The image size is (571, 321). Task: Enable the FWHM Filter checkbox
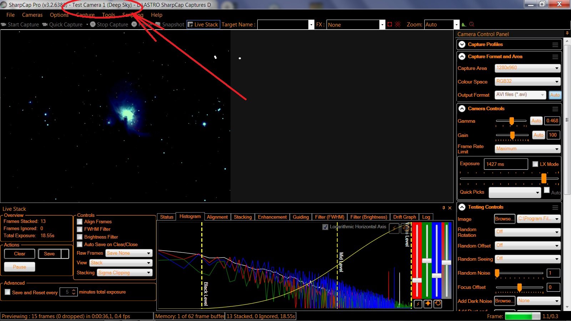pyautogui.click(x=80, y=229)
